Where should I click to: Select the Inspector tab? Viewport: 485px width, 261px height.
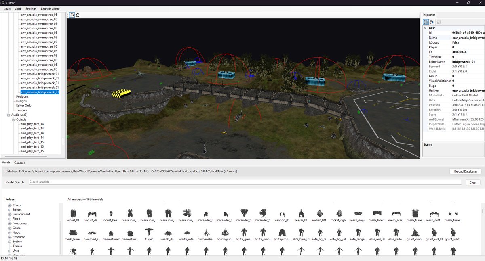coord(429,15)
